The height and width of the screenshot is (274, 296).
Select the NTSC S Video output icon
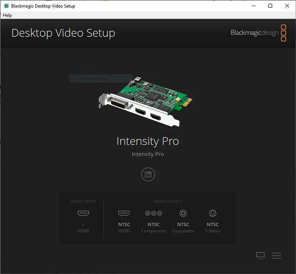pos(213,213)
